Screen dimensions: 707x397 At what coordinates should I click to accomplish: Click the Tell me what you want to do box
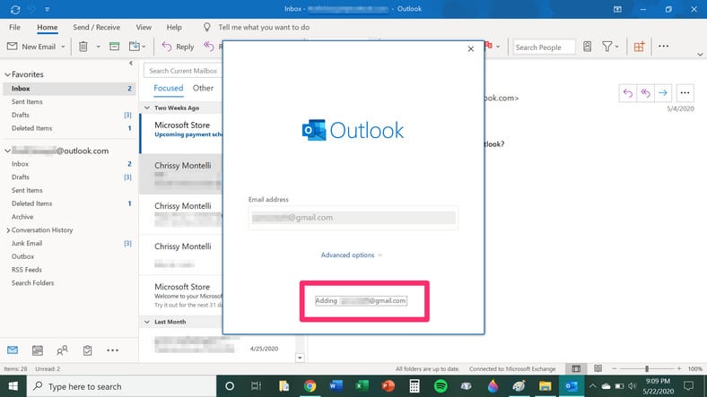(x=264, y=27)
